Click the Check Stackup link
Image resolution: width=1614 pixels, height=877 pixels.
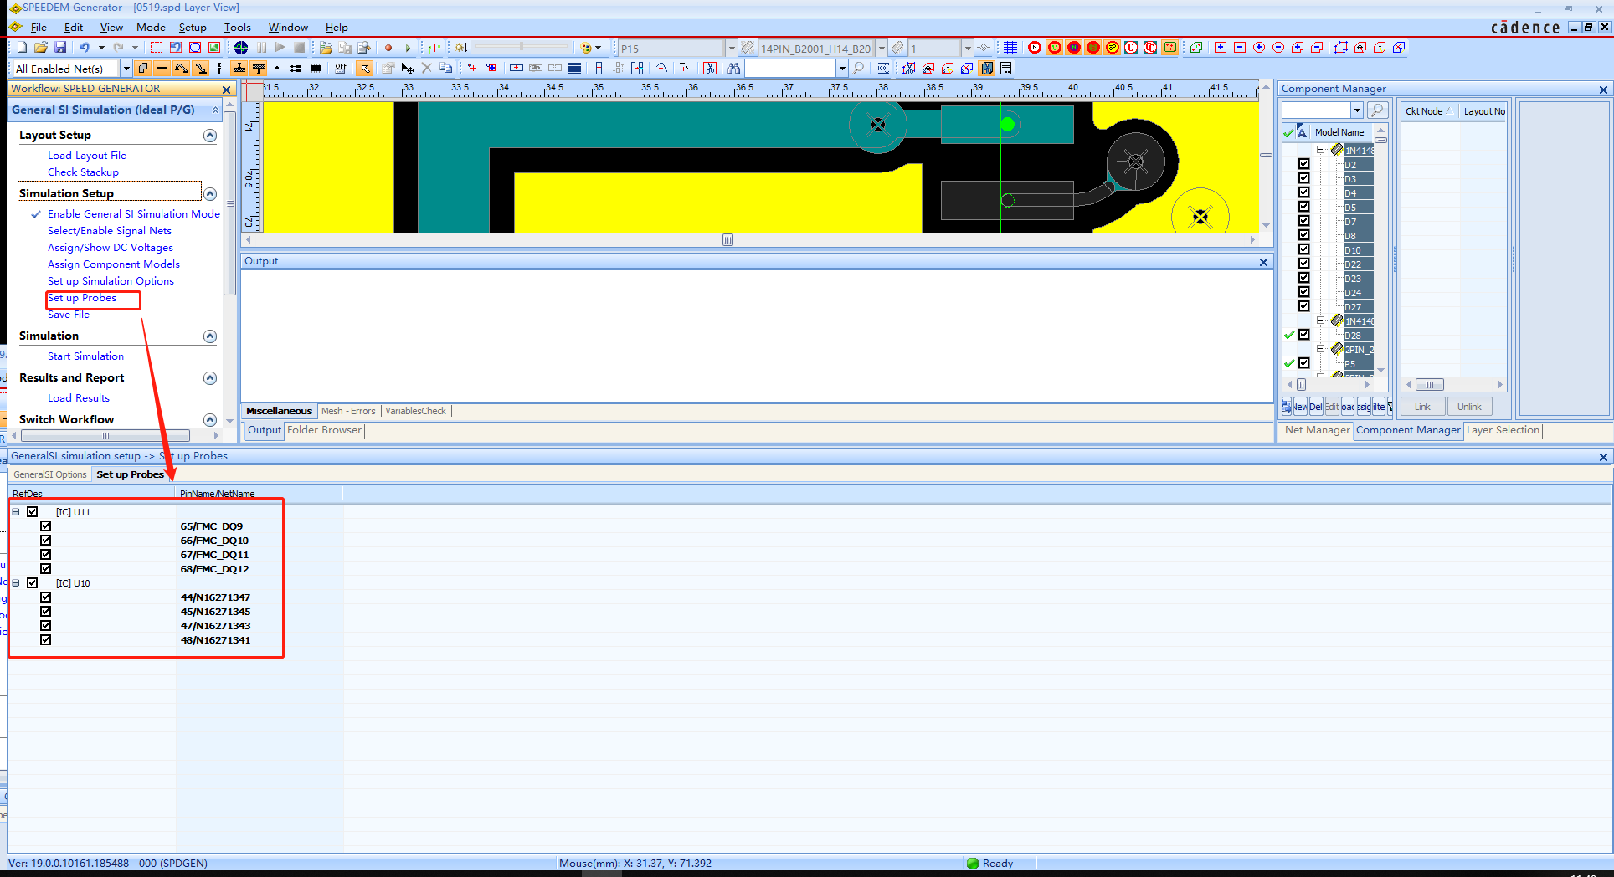click(x=83, y=172)
